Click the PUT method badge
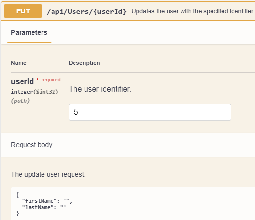 [23, 11]
